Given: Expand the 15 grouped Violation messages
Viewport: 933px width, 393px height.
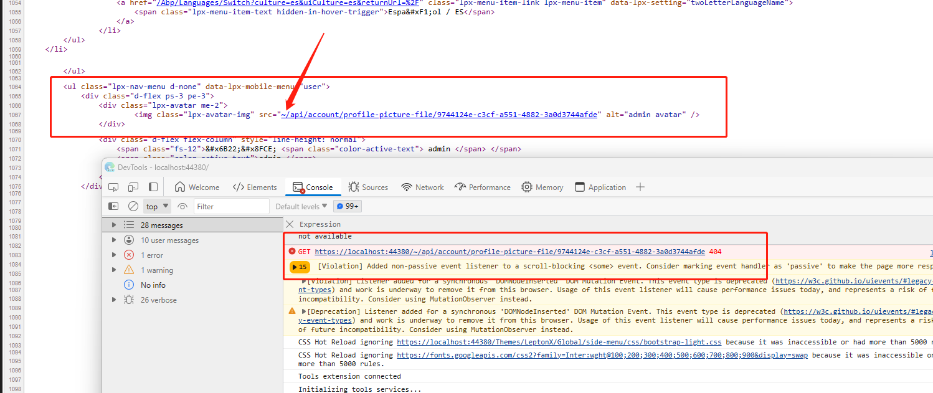Looking at the screenshot, I should point(300,267).
